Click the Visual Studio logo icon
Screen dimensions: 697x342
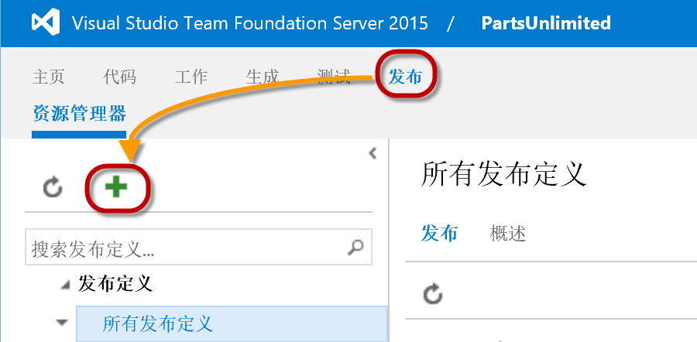(46, 22)
